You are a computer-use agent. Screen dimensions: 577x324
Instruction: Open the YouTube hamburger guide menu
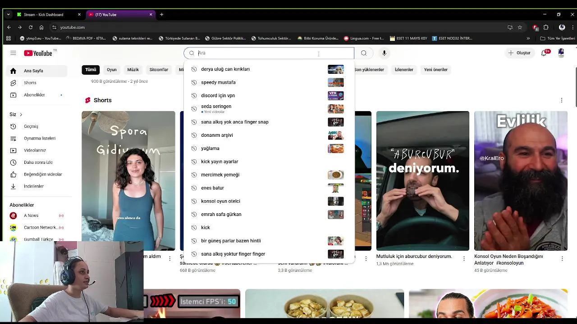click(13, 53)
